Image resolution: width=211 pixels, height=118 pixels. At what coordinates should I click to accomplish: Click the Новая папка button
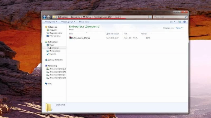[84, 22]
